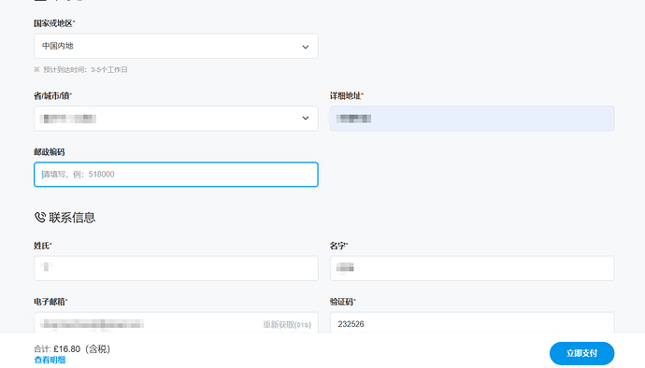
Task: Open the 国家或地区 dropdown showing 中国内地
Action: 176,46
